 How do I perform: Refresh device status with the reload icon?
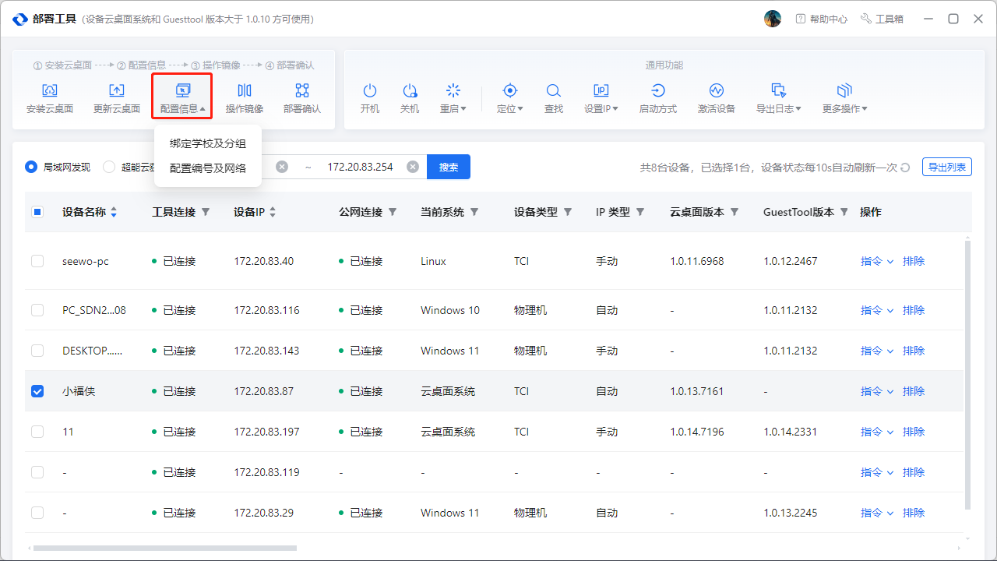905,168
